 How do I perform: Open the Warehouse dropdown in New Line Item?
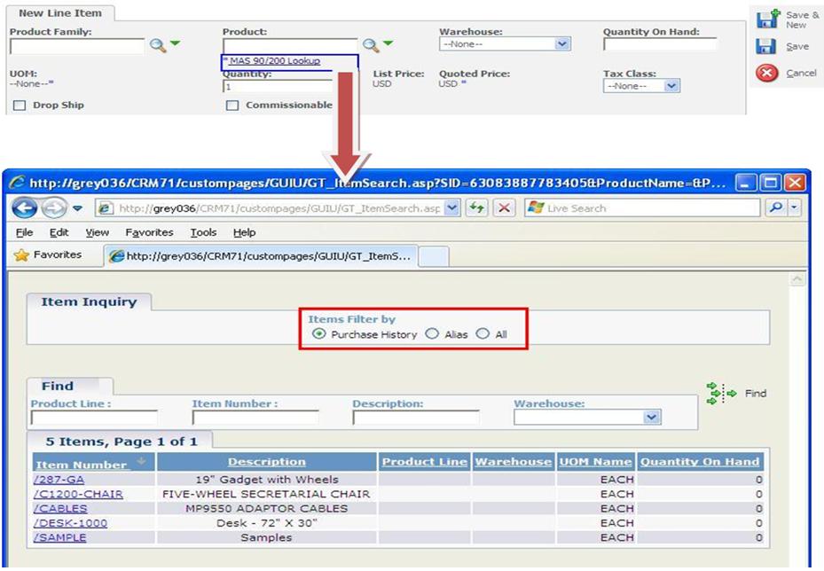505,44
